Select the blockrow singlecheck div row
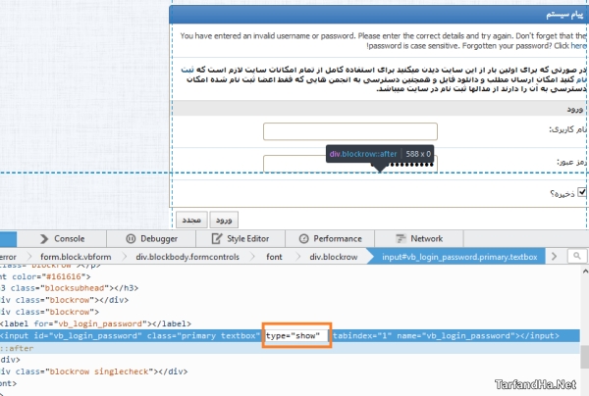This screenshot has width=589, height=396. [x=94, y=371]
